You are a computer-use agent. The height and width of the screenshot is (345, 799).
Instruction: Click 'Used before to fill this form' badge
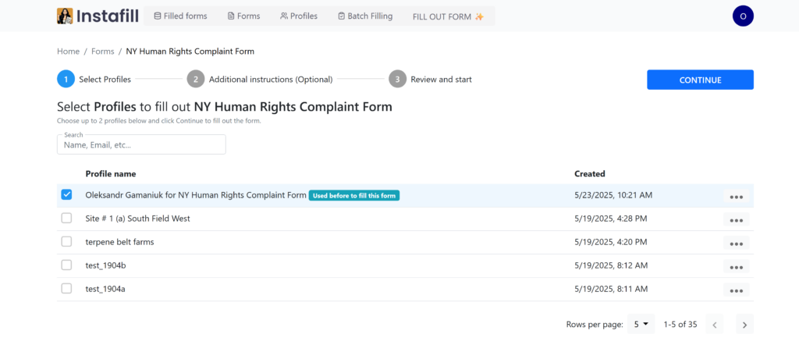[x=354, y=196]
